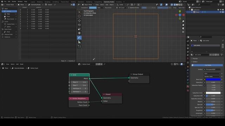Toggle Plane render camera icon in outliner
The width and height of the screenshot is (225, 126).
tap(223, 12)
